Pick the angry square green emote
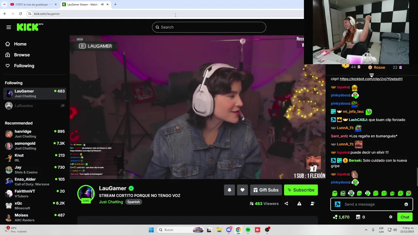418x235 pixels. point(343,193)
